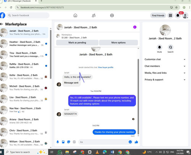This screenshot has width=191, height=155.
Task: Open the Nae Nae - 3bed Room conversation
Action: (x=24, y=110)
